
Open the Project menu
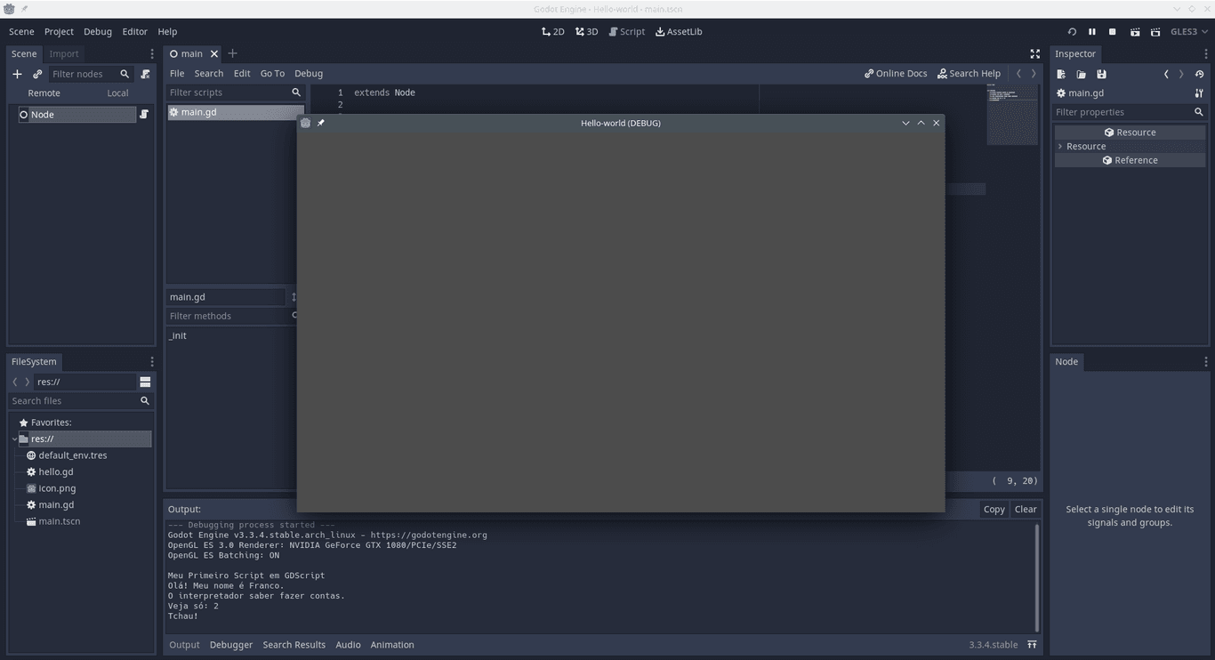pyautogui.click(x=59, y=31)
